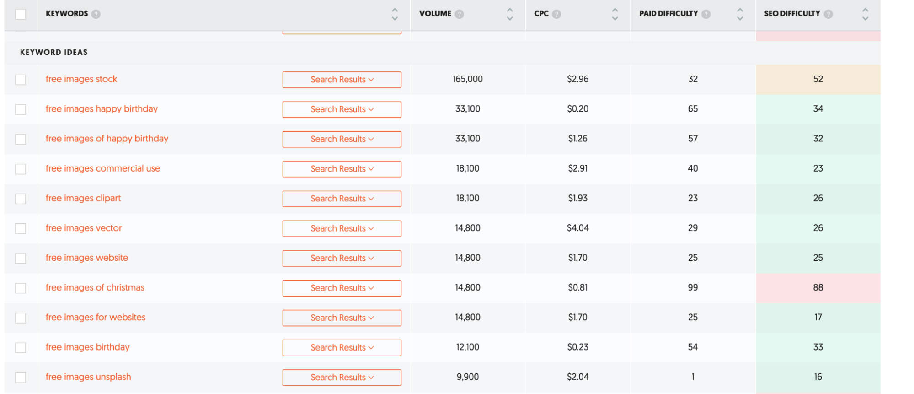Click the Paid Difficulty help icon

(706, 14)
